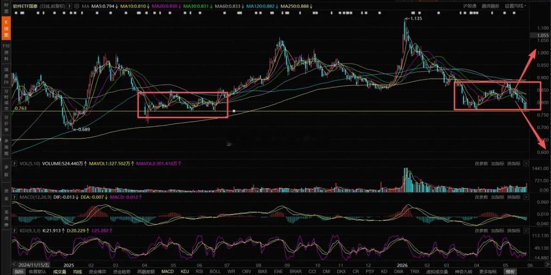Click the 沪股通 link

pyautogui.click(x=470, y=6)
